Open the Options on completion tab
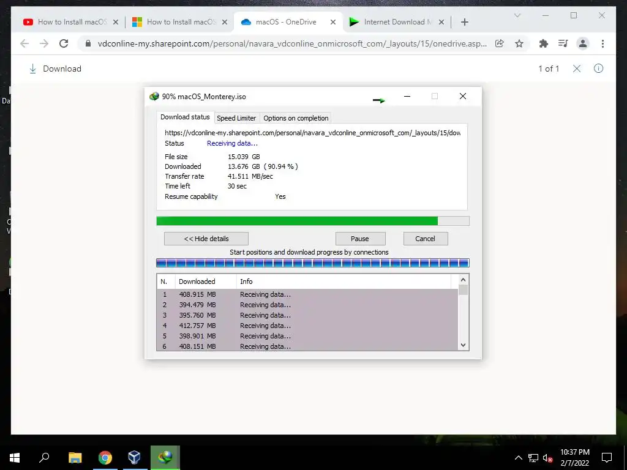This screenshot has width=627, height=470. tap(296, 118)
